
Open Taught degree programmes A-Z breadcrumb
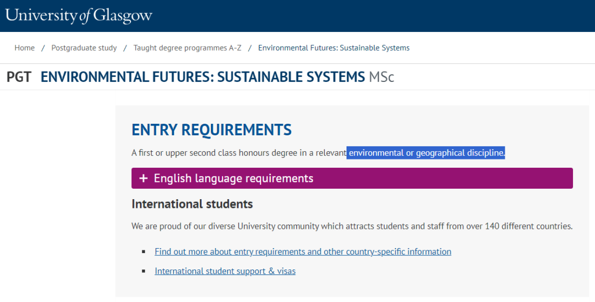pyautogui.click(x=187, y=48)
